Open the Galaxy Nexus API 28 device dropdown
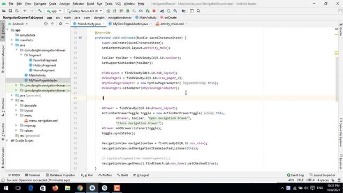 coord(84,11)
